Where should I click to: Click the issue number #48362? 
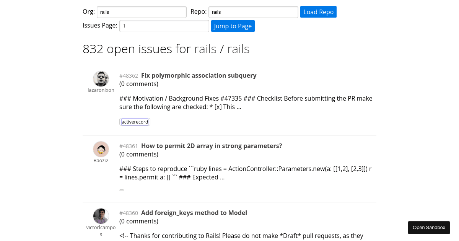[129, 76]
